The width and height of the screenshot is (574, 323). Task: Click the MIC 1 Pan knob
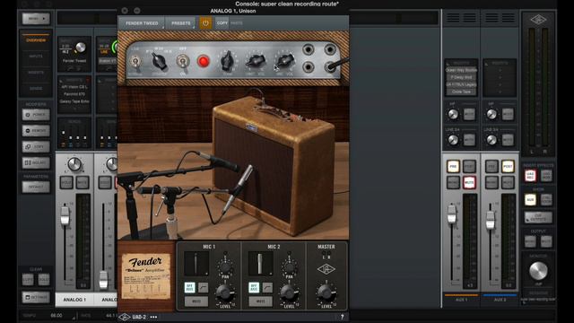[225, 266]
